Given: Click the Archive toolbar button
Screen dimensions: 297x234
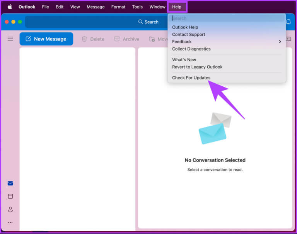Looking at the screenshot, I should (126, 39).
